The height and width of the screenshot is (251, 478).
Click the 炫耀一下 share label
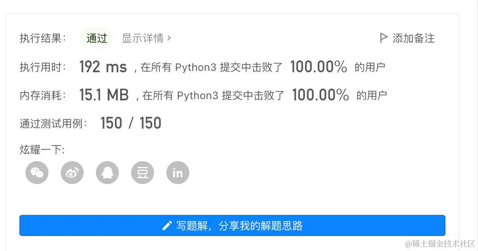[42, 150]
